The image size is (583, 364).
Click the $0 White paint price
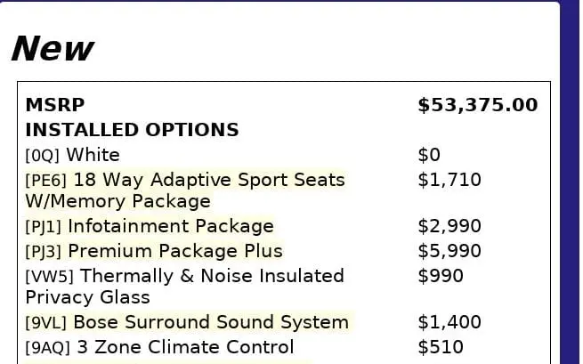point(429,155)
